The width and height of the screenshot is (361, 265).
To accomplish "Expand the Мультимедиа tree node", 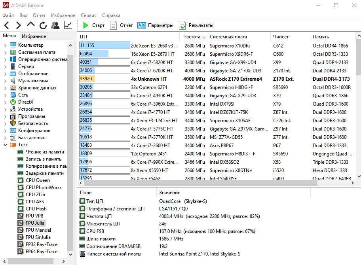I will coord(5,81).
